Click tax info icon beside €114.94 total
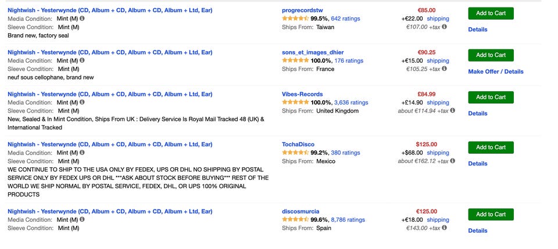 (452, 111)
